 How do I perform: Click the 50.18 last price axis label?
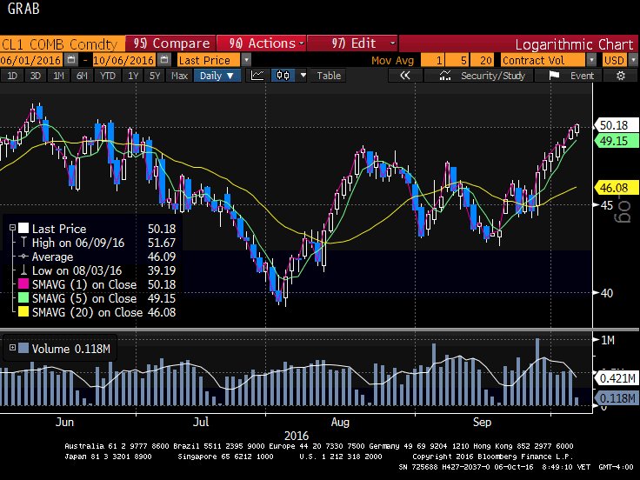tap(616, 125)
